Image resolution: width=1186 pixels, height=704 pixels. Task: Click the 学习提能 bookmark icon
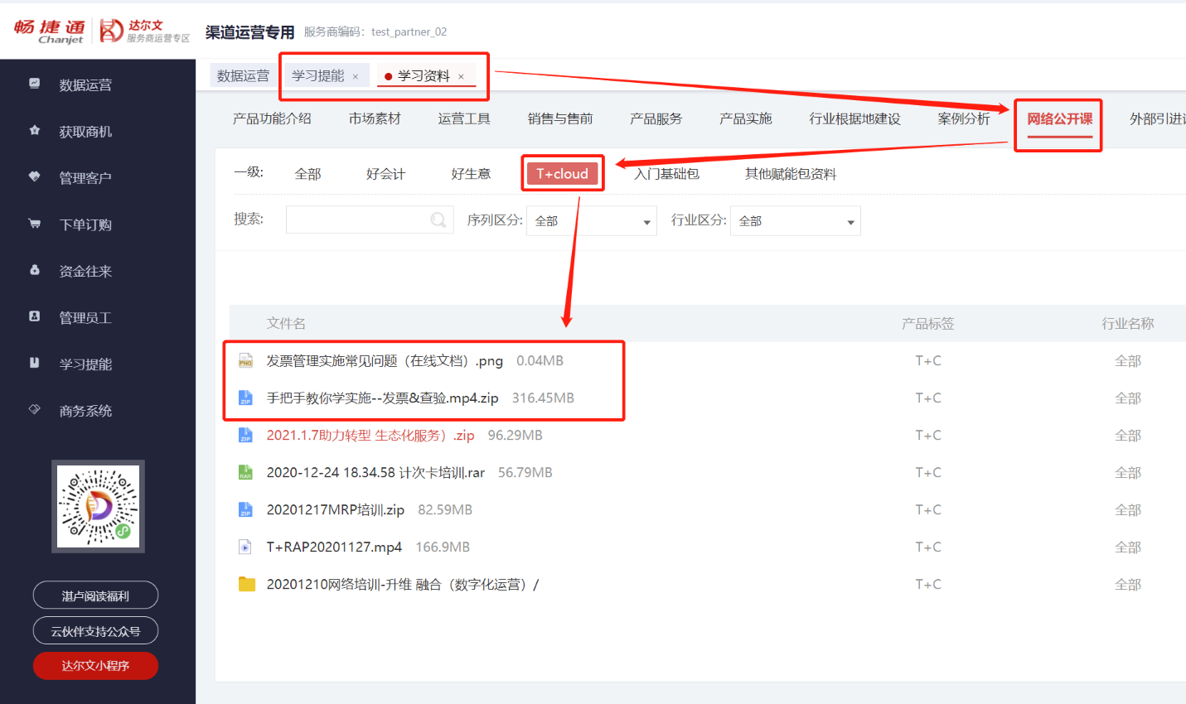pos(35,363)
